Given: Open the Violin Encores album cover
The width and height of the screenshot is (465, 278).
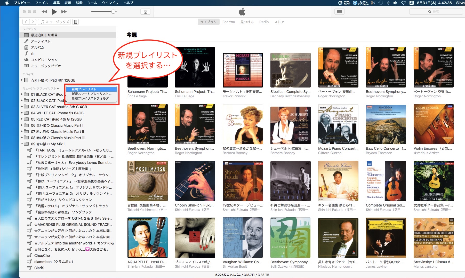Looking at the screenshot, I should 434,124.
